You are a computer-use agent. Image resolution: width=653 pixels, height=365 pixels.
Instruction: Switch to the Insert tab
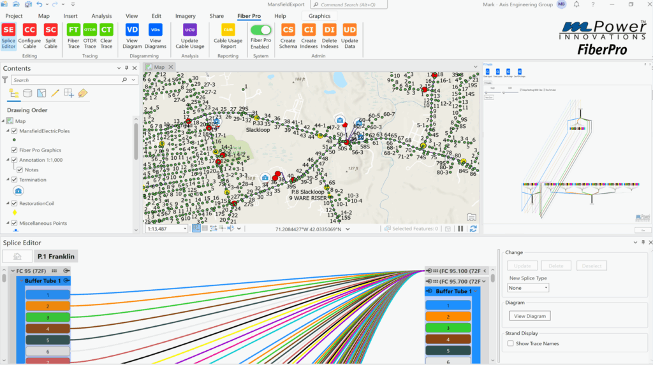click(x=70, y=16)
